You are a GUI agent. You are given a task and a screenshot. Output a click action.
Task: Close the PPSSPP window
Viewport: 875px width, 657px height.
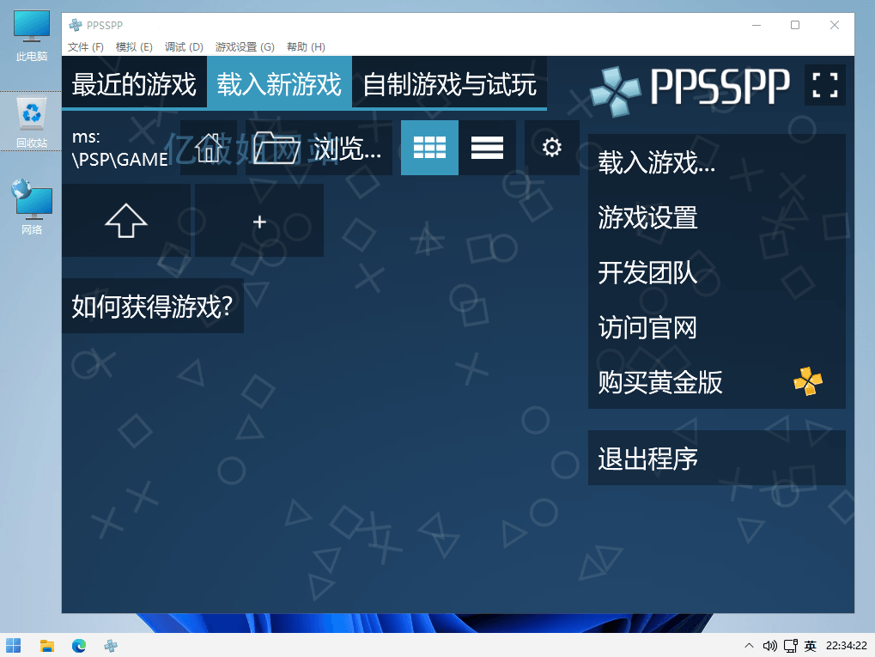tap(835, 25)
